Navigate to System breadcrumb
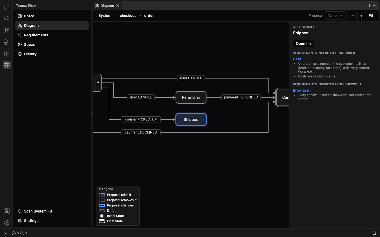The image size is (380, 237). coord(105,16)
